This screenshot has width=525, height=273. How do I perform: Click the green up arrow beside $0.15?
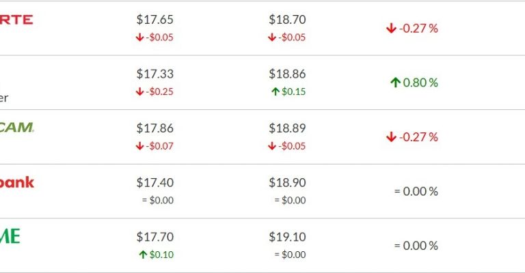coord(275,91)
